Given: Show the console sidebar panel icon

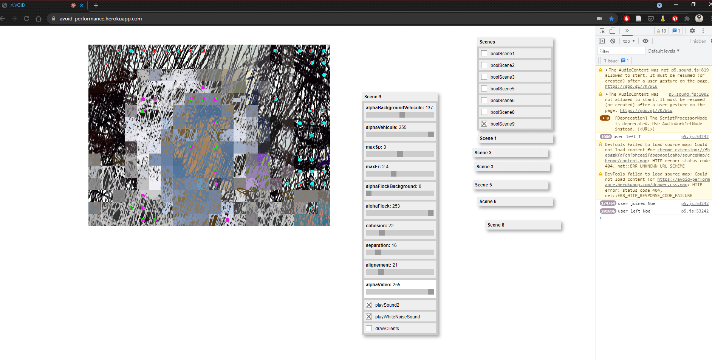Looking at the screenshot, I should coord(602,41).
